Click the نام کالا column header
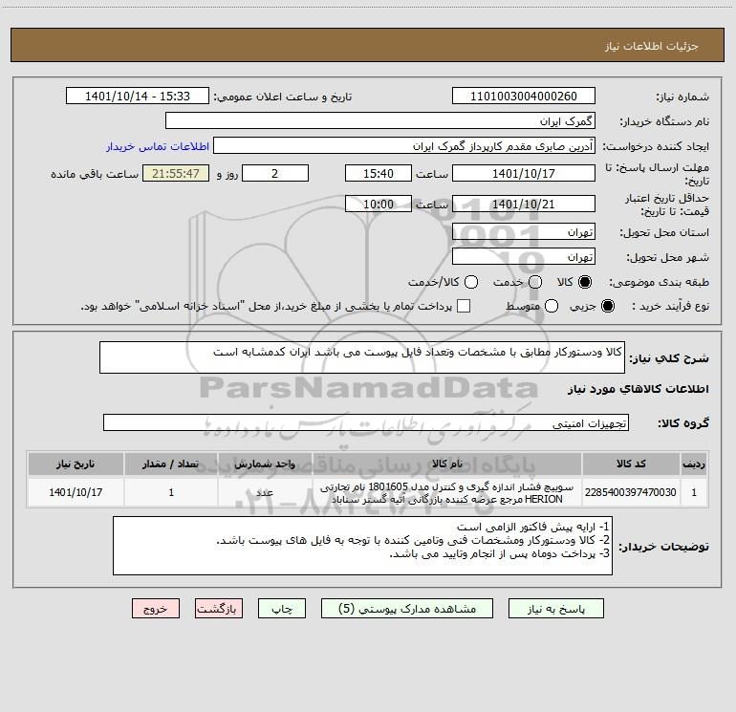736x712 pixels. [447, 464]
